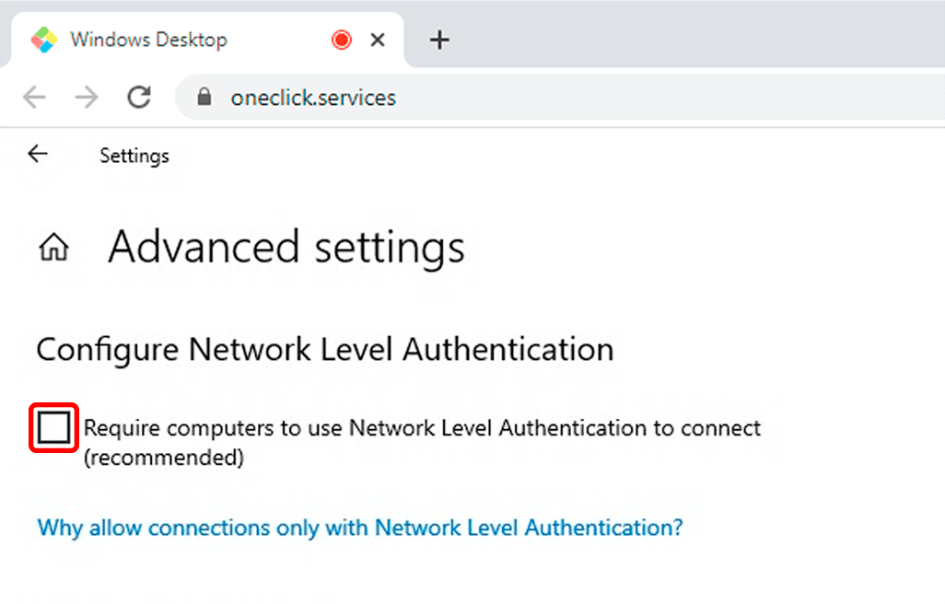
Task: View site info via the padlock icon
Action: [x=204, y=98]
